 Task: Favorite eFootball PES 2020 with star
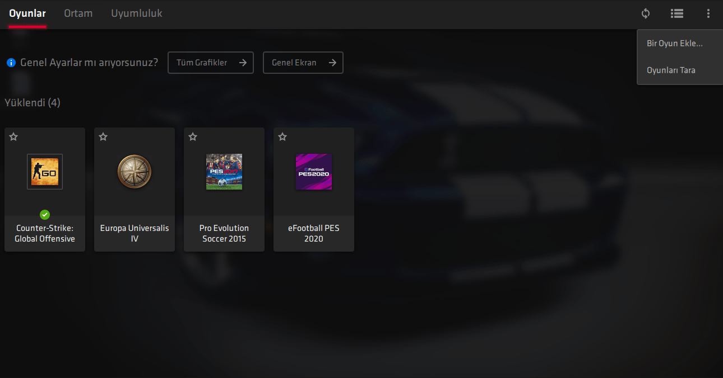click(x=282, y=136)
